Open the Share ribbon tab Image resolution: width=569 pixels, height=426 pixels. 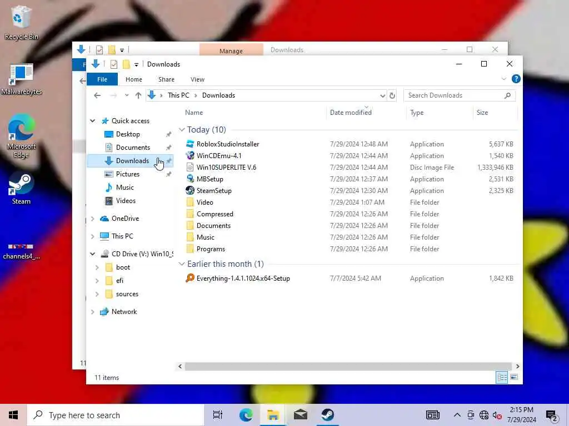166,79
